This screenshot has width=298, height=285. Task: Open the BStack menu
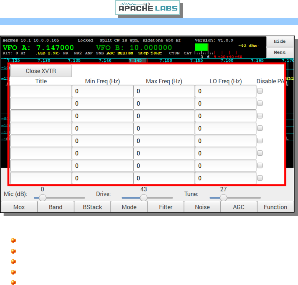pos(92,207)
